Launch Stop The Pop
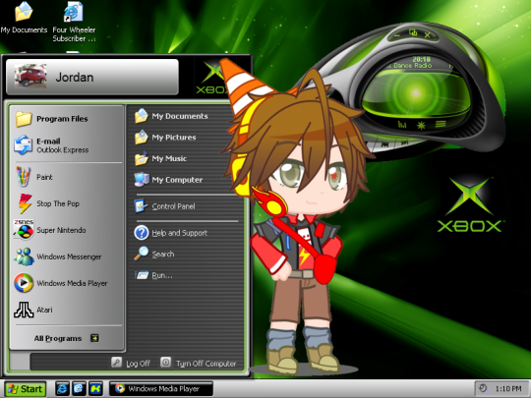Screen dimensions: 531x398 [66, 203]
